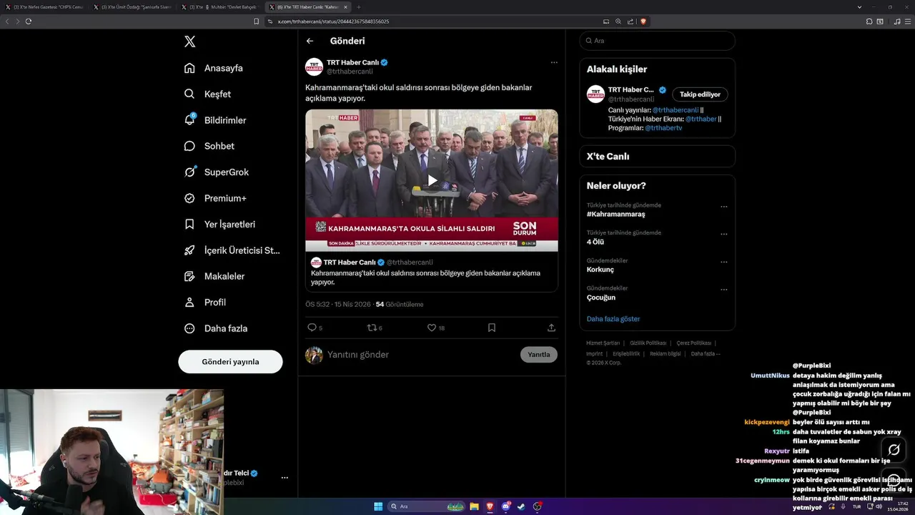The height and width of the screenshot is (515, 915).
Task: Click the Brave shields icon
Action: click(x=643, y=21)
